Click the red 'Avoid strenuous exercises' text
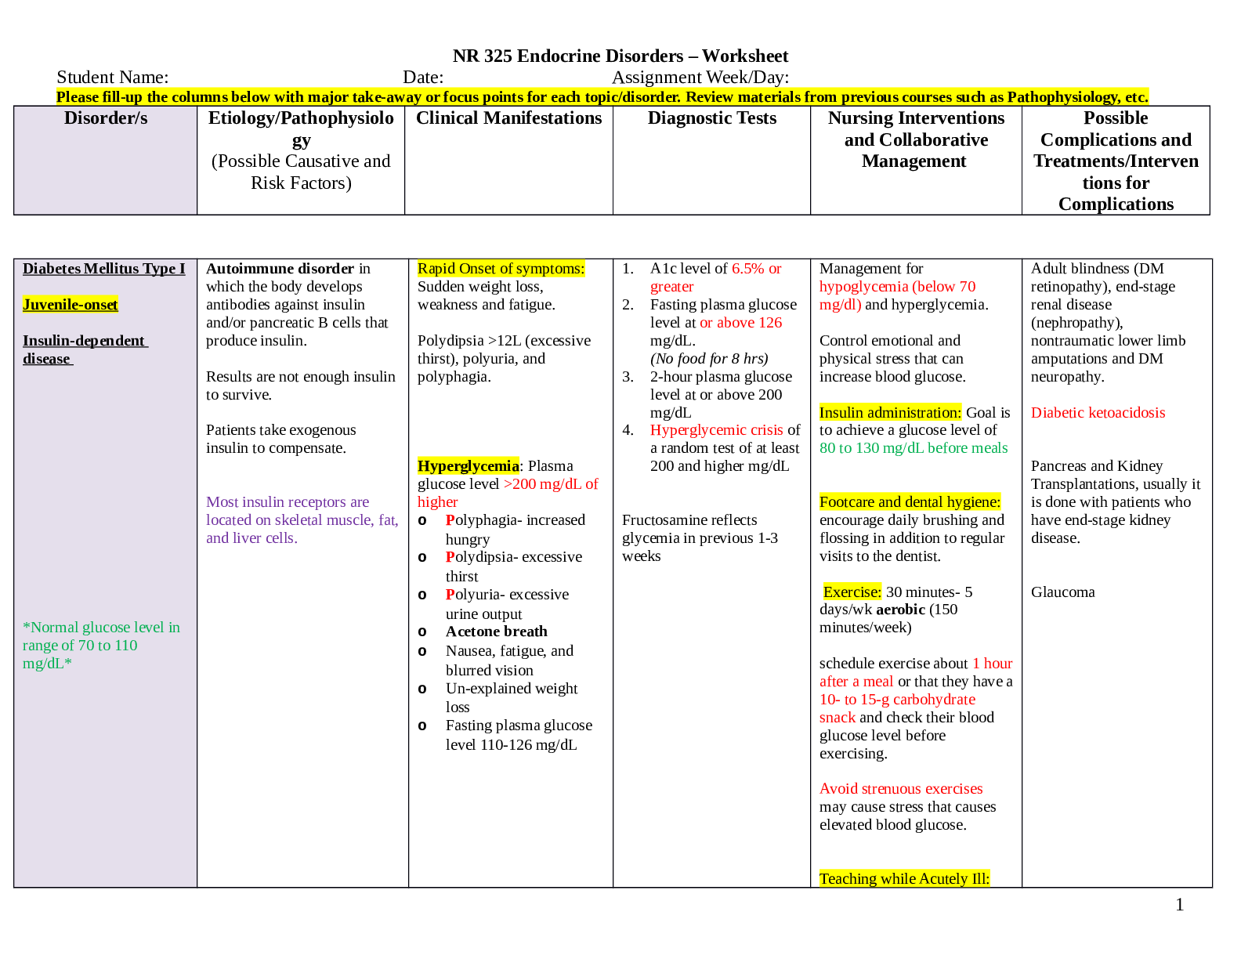 click(x=901, y=789)
